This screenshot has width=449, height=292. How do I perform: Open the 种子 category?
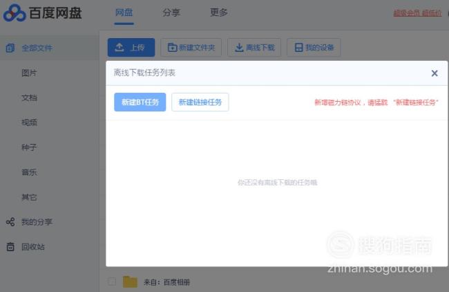click(x=29, y=147)
